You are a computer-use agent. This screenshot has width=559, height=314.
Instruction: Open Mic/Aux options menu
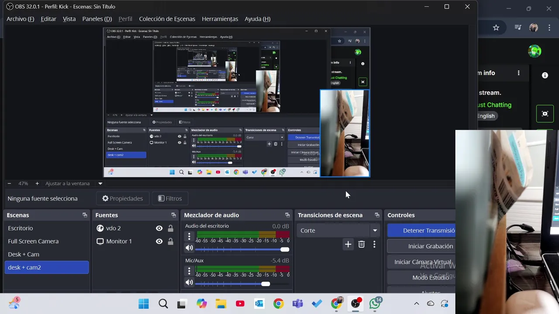click(189, 271)
